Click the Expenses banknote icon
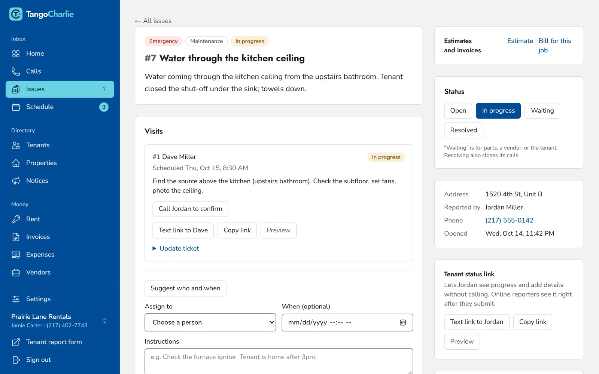Viewport: 599px width, 374px height. (16, 255)
